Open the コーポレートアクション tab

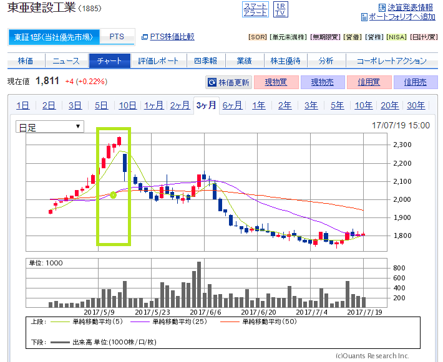click(392, 60)
